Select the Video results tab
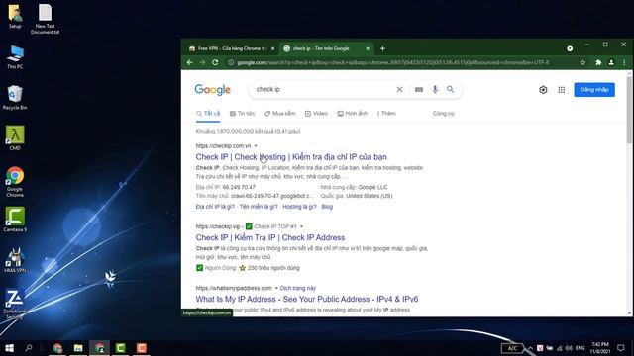 [x=316, y=114]
